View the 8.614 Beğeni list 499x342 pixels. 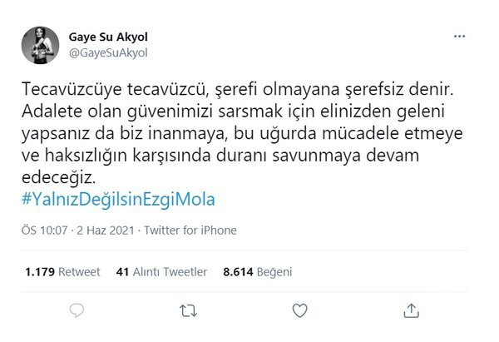point(256,271)
